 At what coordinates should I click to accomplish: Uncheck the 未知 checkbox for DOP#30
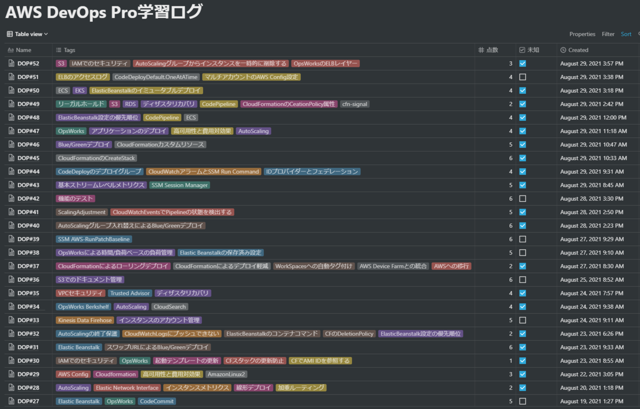pos(523,361)
